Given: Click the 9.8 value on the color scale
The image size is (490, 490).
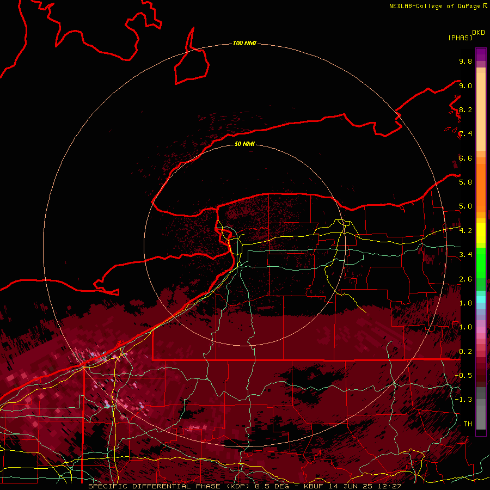Looking at the screenshot, I should (x=465, y=61).
